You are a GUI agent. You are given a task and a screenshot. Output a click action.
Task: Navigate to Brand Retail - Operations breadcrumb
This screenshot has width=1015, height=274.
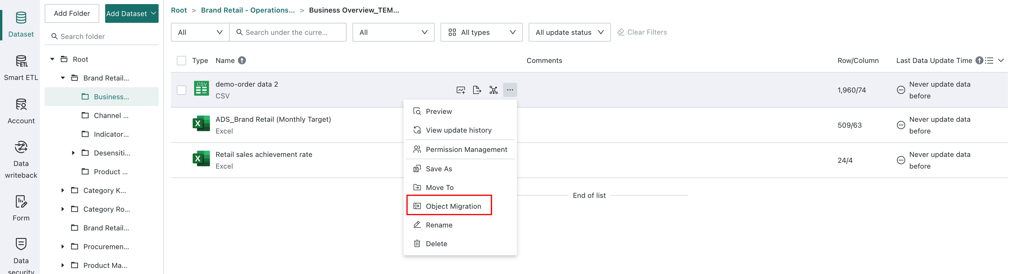[x=248, y=10]
